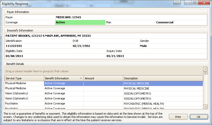The width and height of the screenshot is (212, 125).
Task: Sort by the Service Type column header
Action: click(24, 78)
